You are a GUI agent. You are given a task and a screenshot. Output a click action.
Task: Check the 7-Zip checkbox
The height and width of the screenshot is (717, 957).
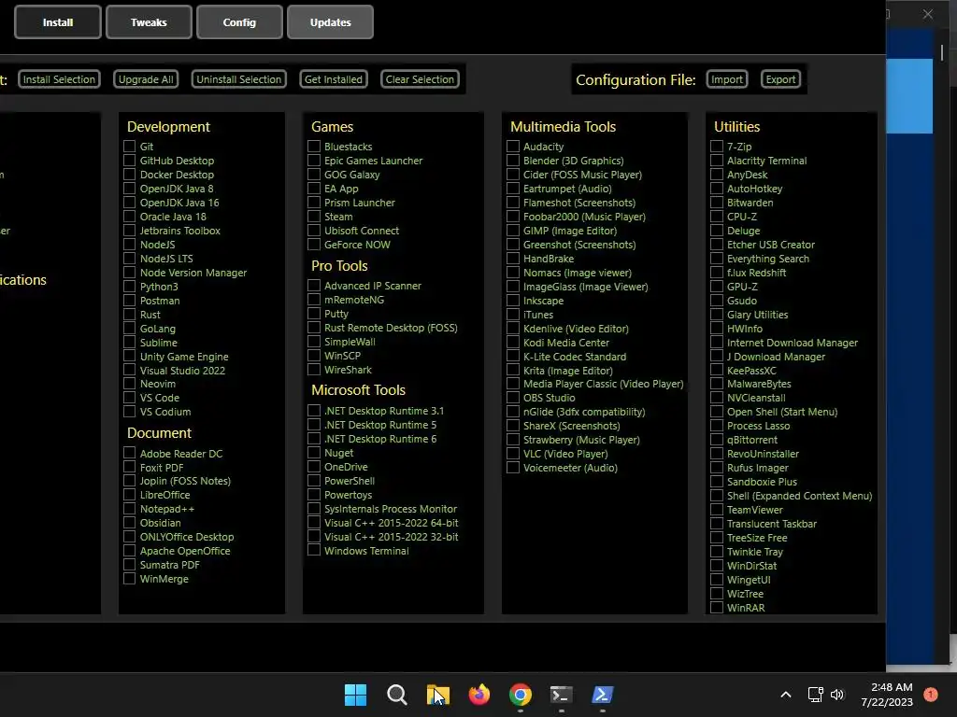click(x=717, y=147)
